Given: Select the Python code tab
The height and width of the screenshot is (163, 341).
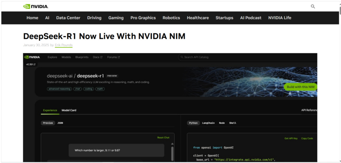Looking at the screenshot, I should (193, 123).
